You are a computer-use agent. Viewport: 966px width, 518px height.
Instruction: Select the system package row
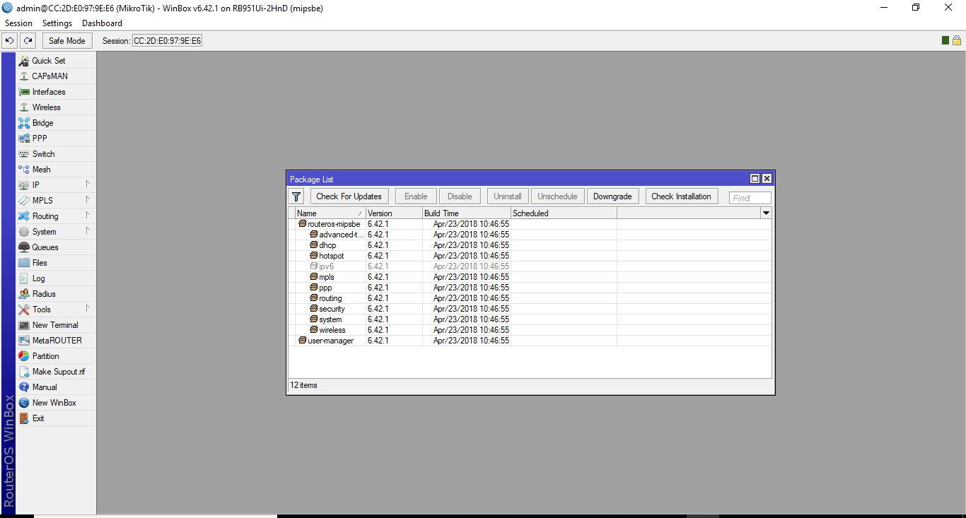pos(530,319)
